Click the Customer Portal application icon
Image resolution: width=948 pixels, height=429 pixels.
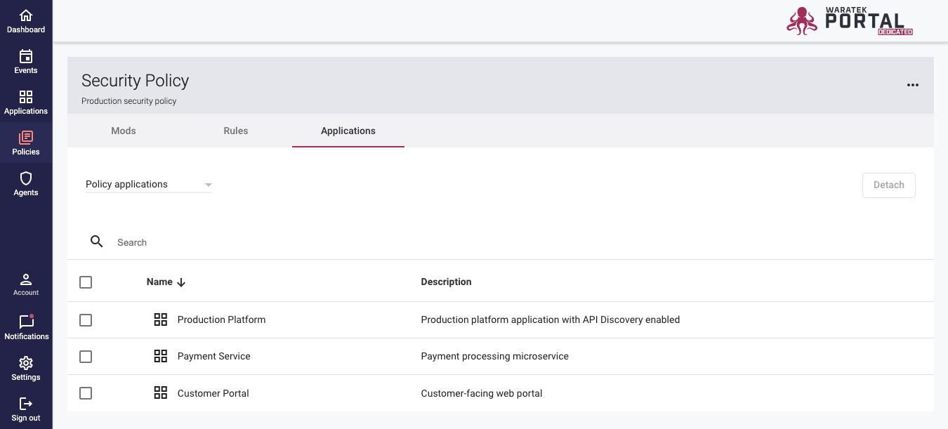coord(161,392)
